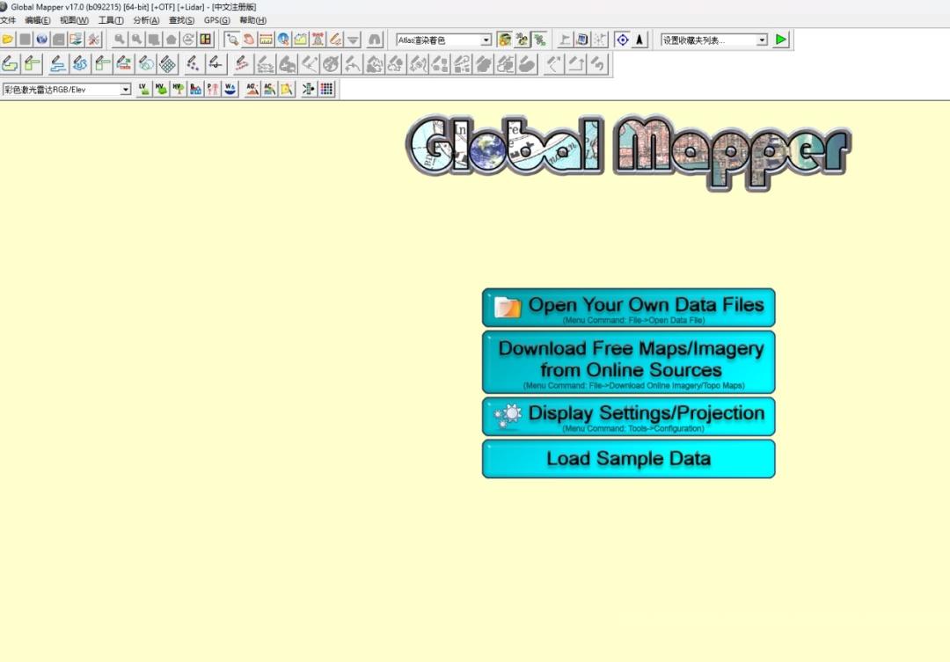The height and width of the screenshot is (662, 950).
Task: Click Open Your Own Data Files banner
Action: (x=628, y=306)
